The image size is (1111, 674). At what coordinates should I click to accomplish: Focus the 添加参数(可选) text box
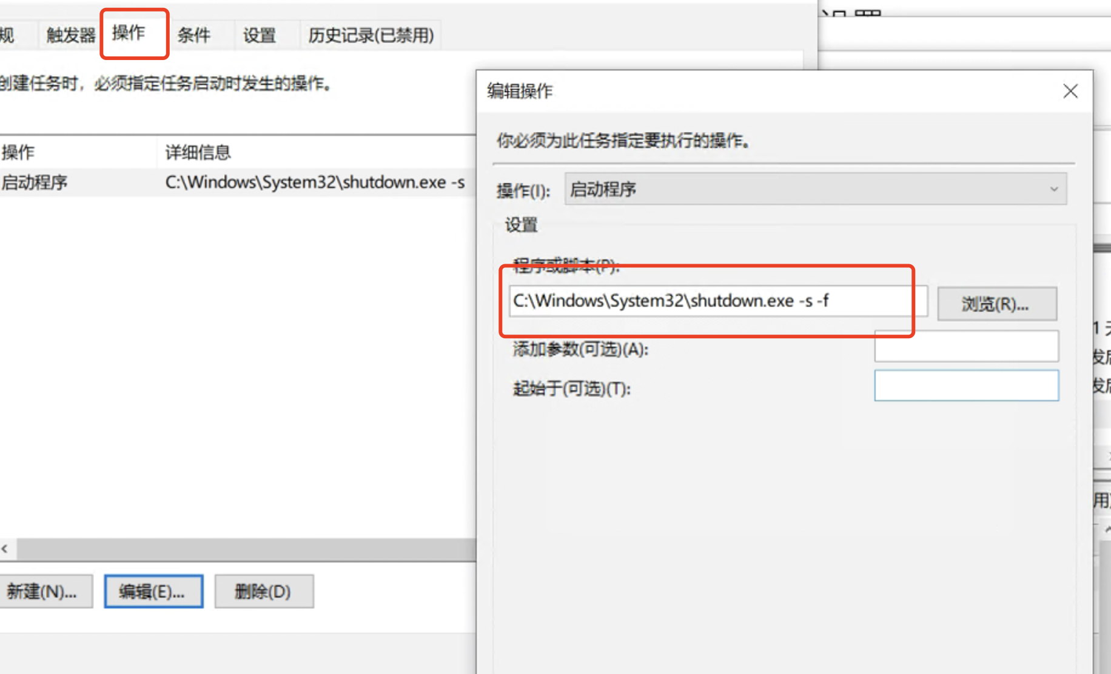966,346
